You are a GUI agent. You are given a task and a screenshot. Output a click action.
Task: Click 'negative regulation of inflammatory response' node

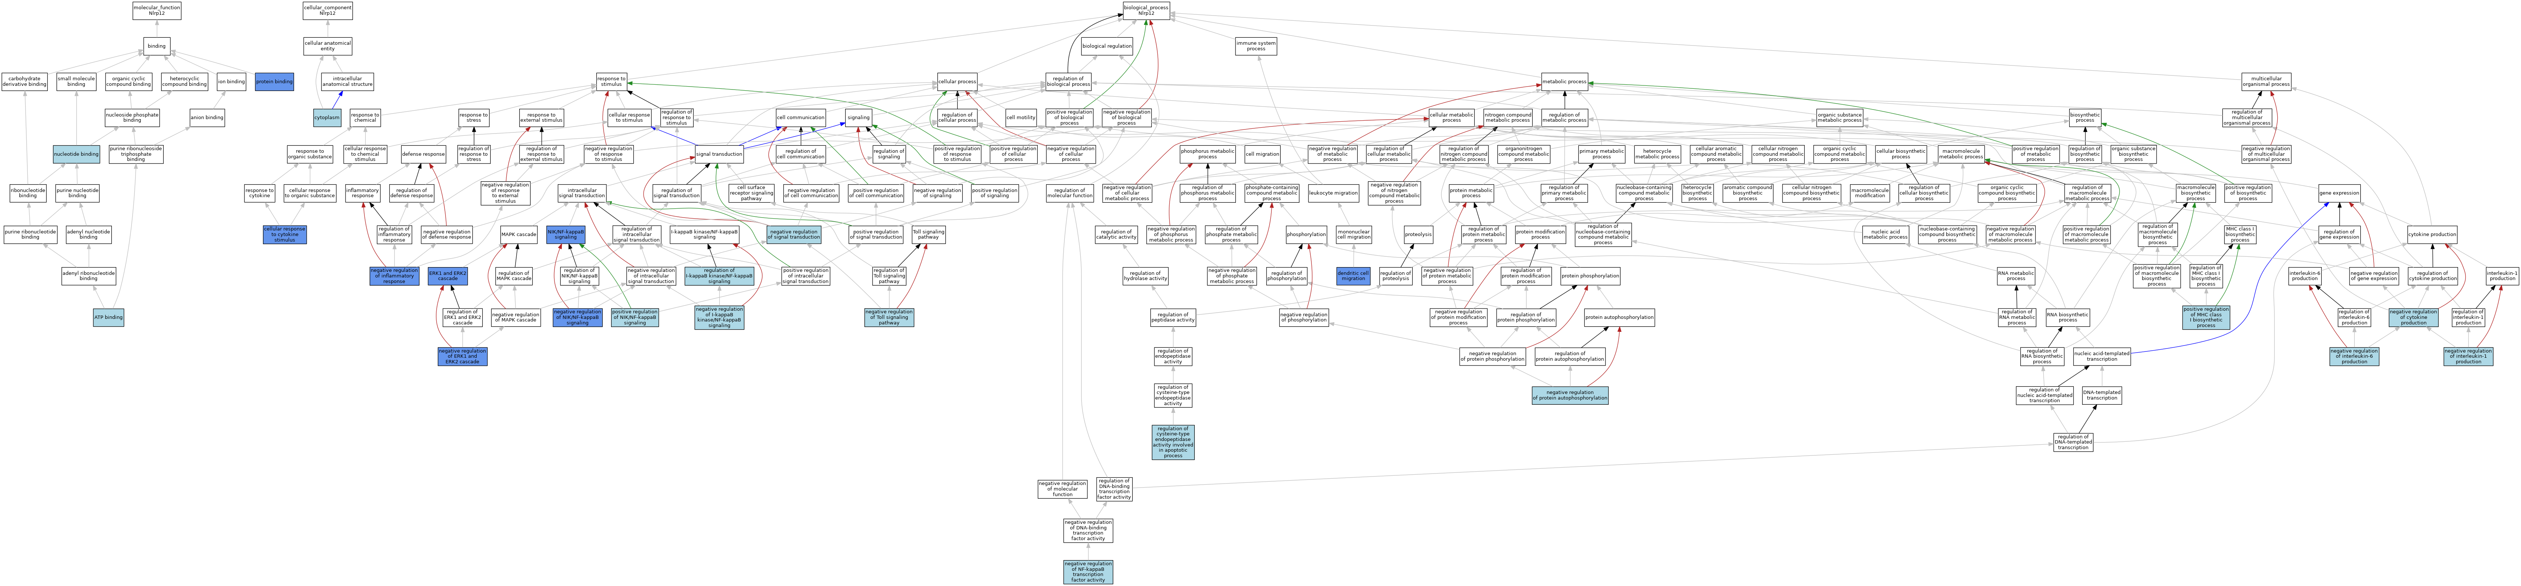(394, 276)
